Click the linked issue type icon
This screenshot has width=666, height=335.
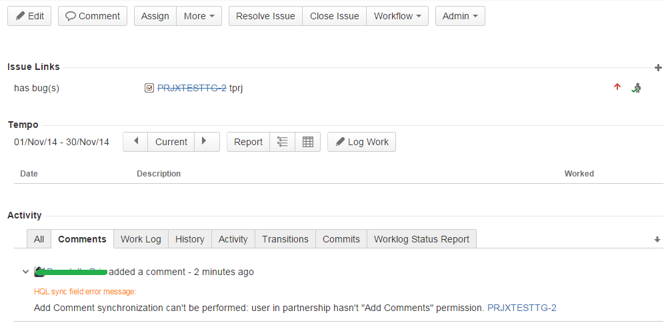[149, 88]
